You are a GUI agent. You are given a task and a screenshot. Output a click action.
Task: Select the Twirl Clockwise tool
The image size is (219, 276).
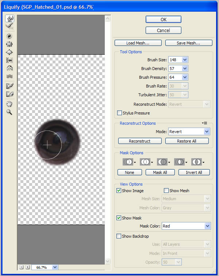click(9, 36)
